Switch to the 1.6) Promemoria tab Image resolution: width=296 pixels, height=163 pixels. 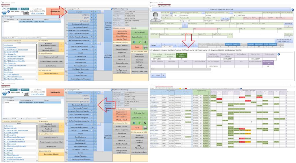click(x=201, y=50)
